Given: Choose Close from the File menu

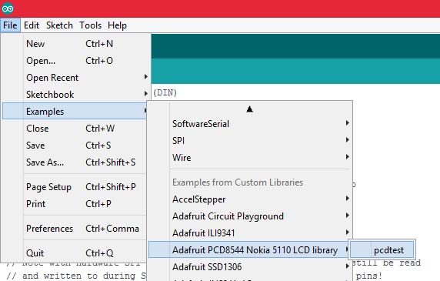Looking at the screenshot, I should click(x=75, y=129).
